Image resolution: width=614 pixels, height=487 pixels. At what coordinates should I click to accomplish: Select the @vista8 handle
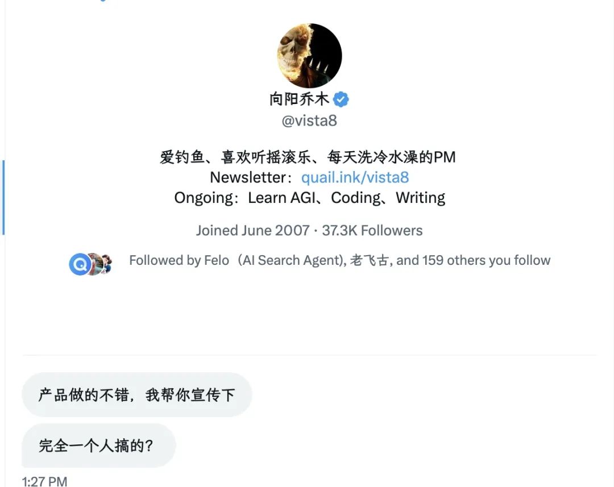309,120
